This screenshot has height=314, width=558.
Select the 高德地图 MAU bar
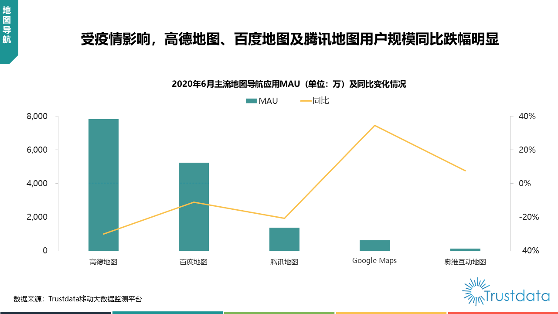103,185
